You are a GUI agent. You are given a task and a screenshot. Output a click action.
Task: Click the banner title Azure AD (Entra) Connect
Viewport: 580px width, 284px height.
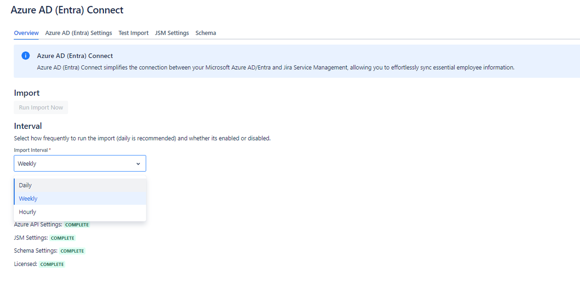tap(75, 56)
